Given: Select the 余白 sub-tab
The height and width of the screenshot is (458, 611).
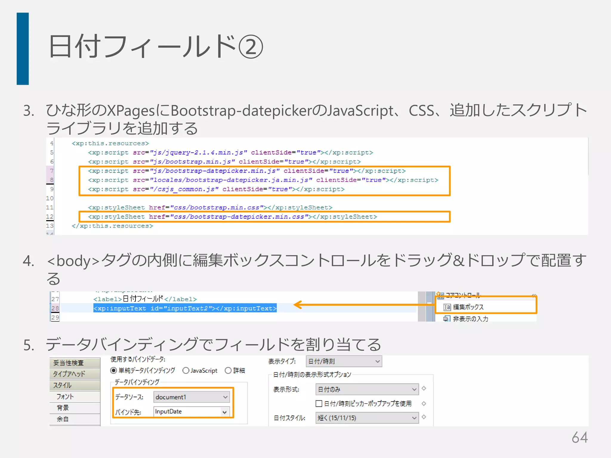Looking at the screenshot, I should (x=75, y=419).
